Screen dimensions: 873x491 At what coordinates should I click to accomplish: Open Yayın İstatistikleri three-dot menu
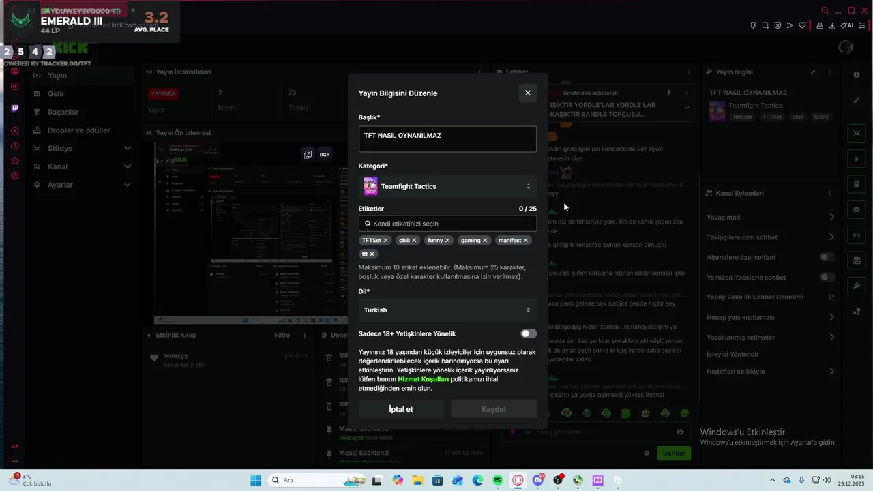pos(479,72)
